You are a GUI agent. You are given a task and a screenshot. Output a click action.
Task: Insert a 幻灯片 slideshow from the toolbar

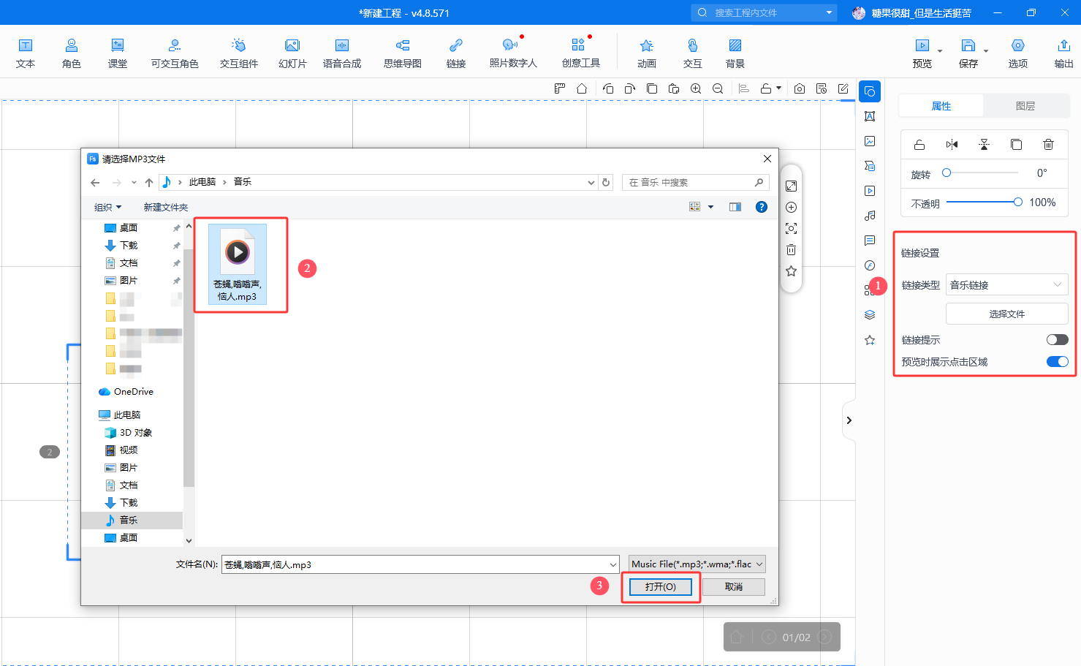pos(292,53)
